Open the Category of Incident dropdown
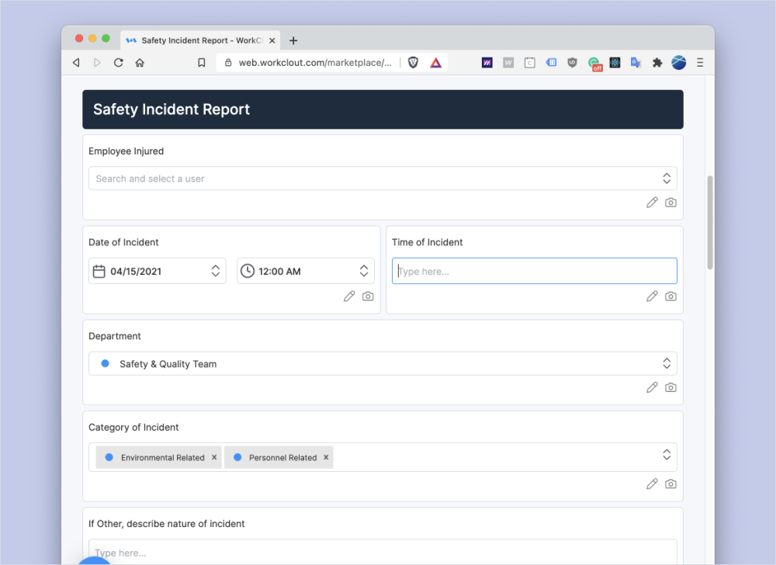Screen dimensions: 776x565 (x=667, y=455)
